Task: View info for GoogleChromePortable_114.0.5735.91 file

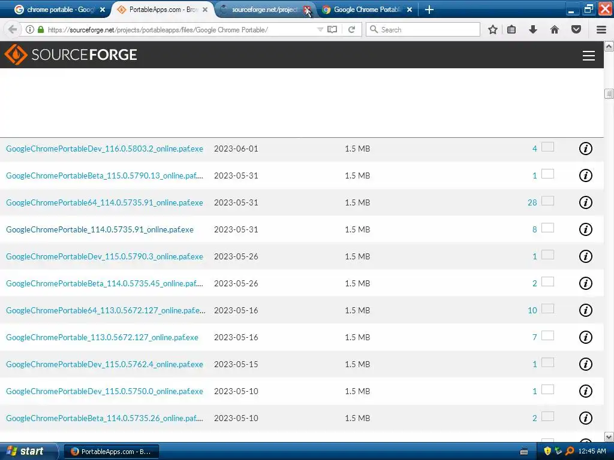Action: click(585, 229)
